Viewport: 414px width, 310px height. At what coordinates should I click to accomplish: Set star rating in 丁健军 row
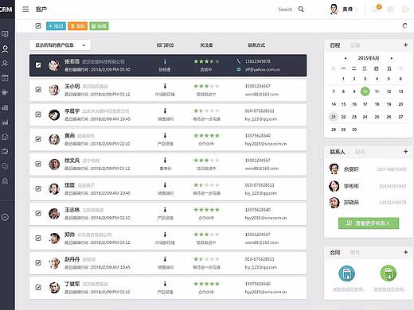(206, 284)
